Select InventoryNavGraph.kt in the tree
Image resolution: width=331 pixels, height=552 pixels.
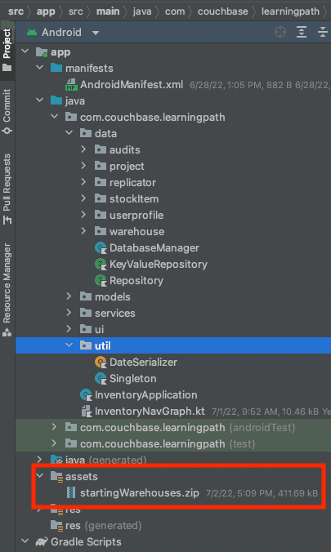(x=173, y=412)
